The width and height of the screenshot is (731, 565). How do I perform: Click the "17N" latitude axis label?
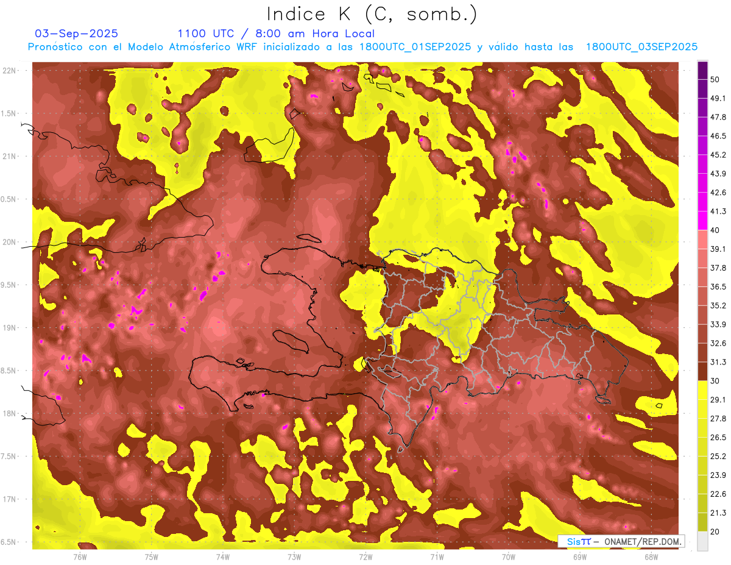(9, 499)
